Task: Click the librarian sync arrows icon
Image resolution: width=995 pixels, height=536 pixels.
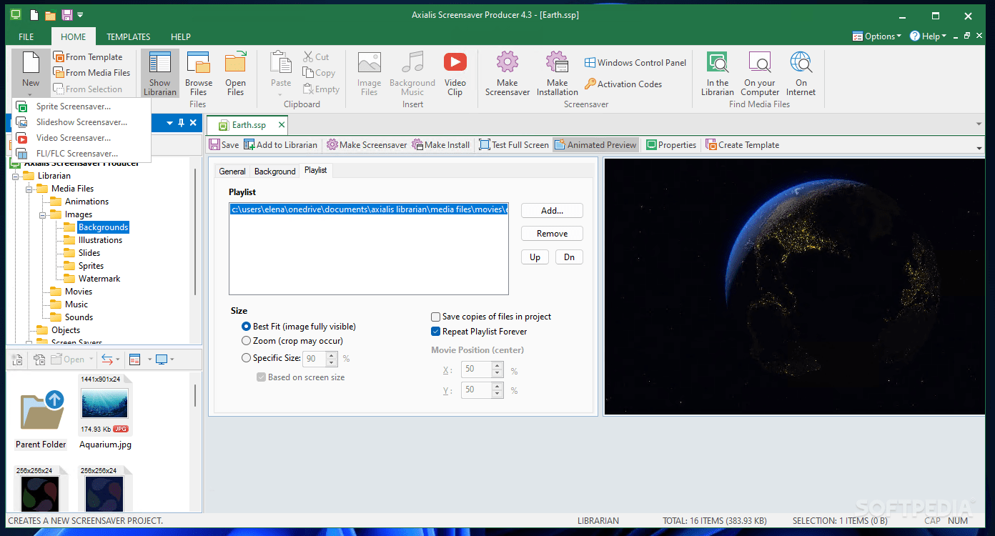Action: [107, 359]
